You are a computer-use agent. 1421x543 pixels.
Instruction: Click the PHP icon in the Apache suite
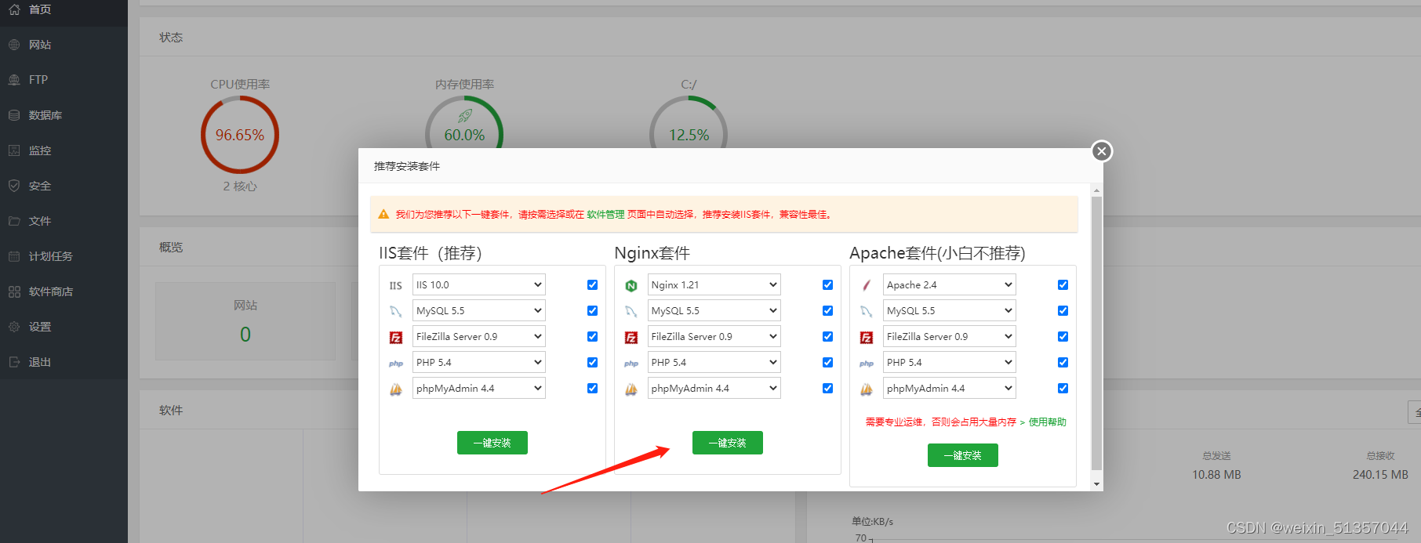point(867,364)
